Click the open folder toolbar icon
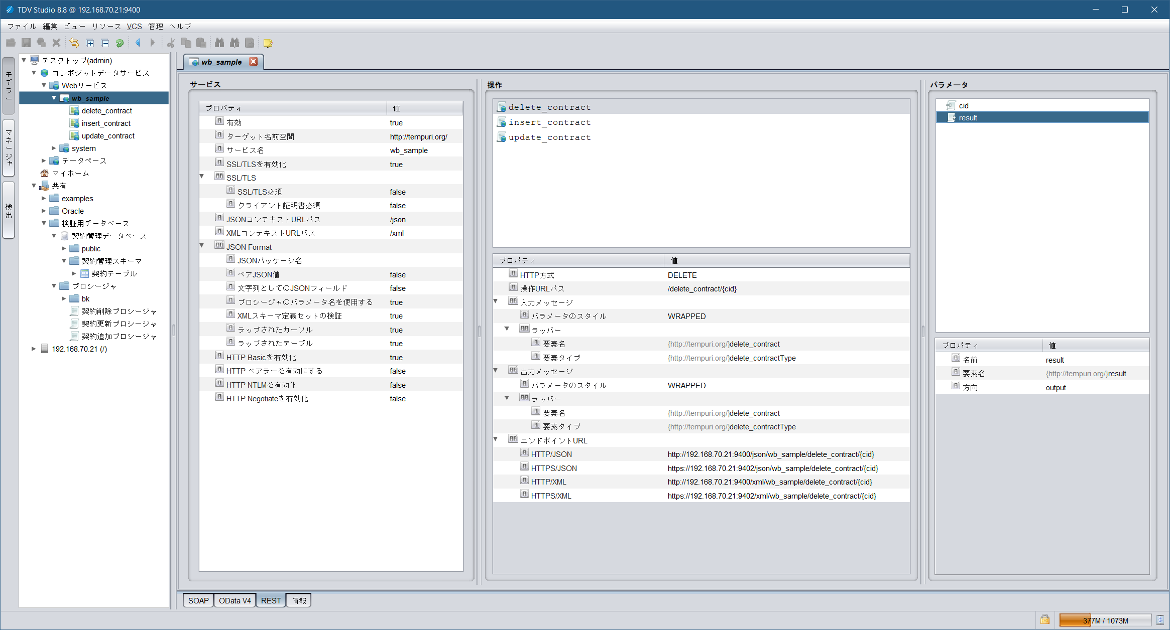Viewport: 1170px width, 630px height. tap(11, 43)
